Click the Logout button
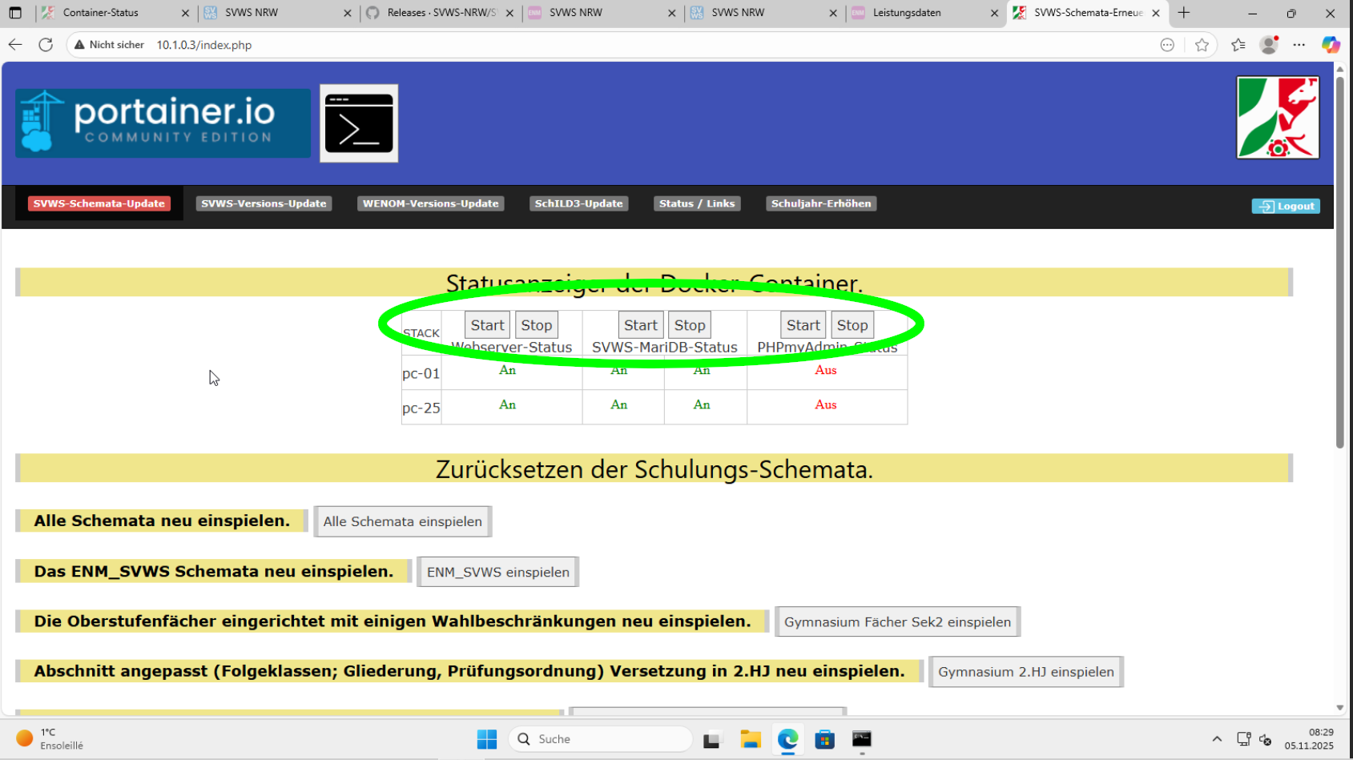 (1287, 206)
